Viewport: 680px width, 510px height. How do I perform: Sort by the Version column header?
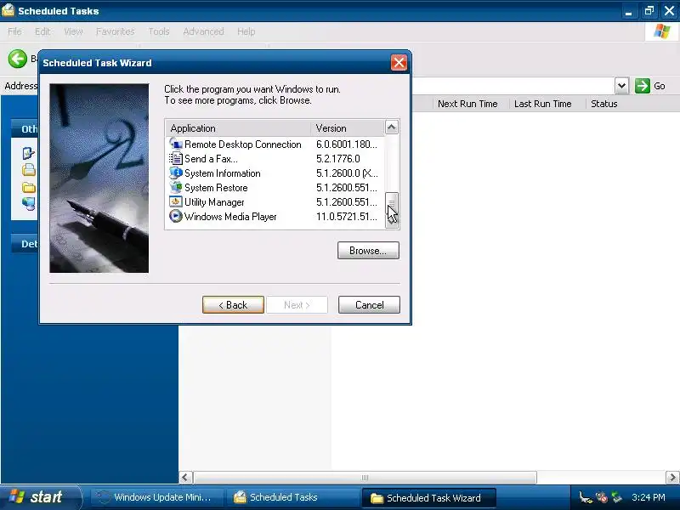tap(348, 128)
